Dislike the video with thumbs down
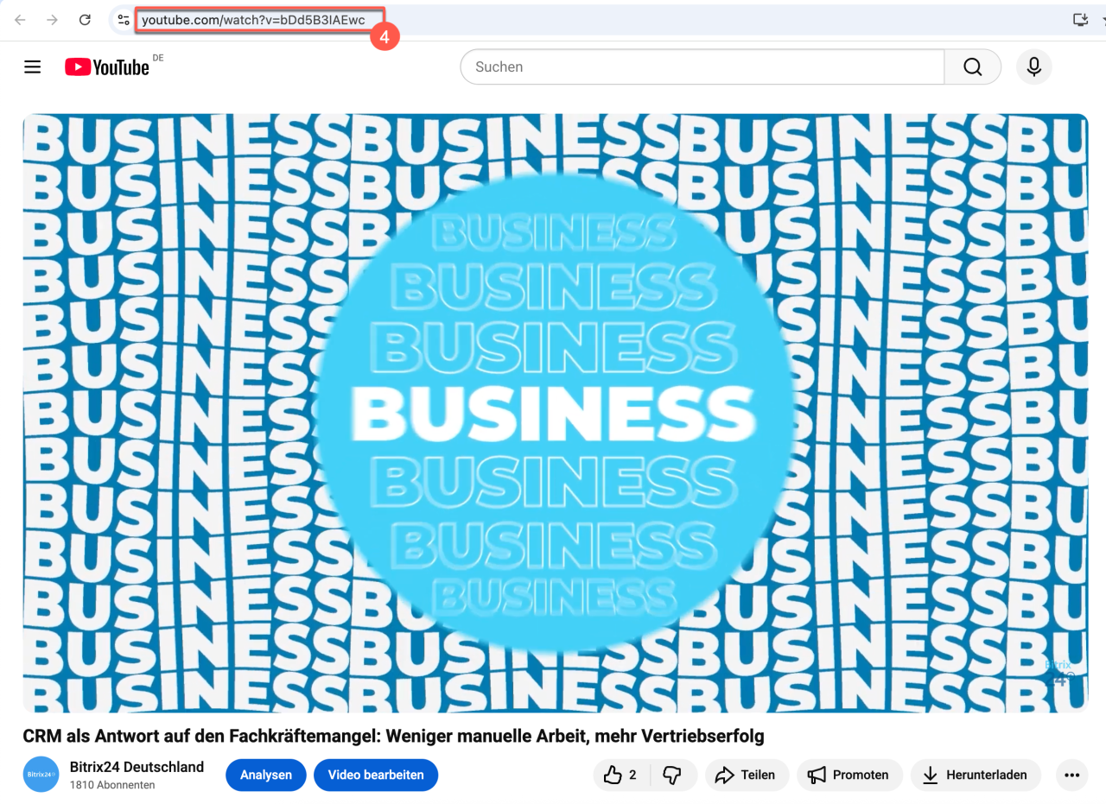This screenshot has width=1106, height=804. (673, 775)
